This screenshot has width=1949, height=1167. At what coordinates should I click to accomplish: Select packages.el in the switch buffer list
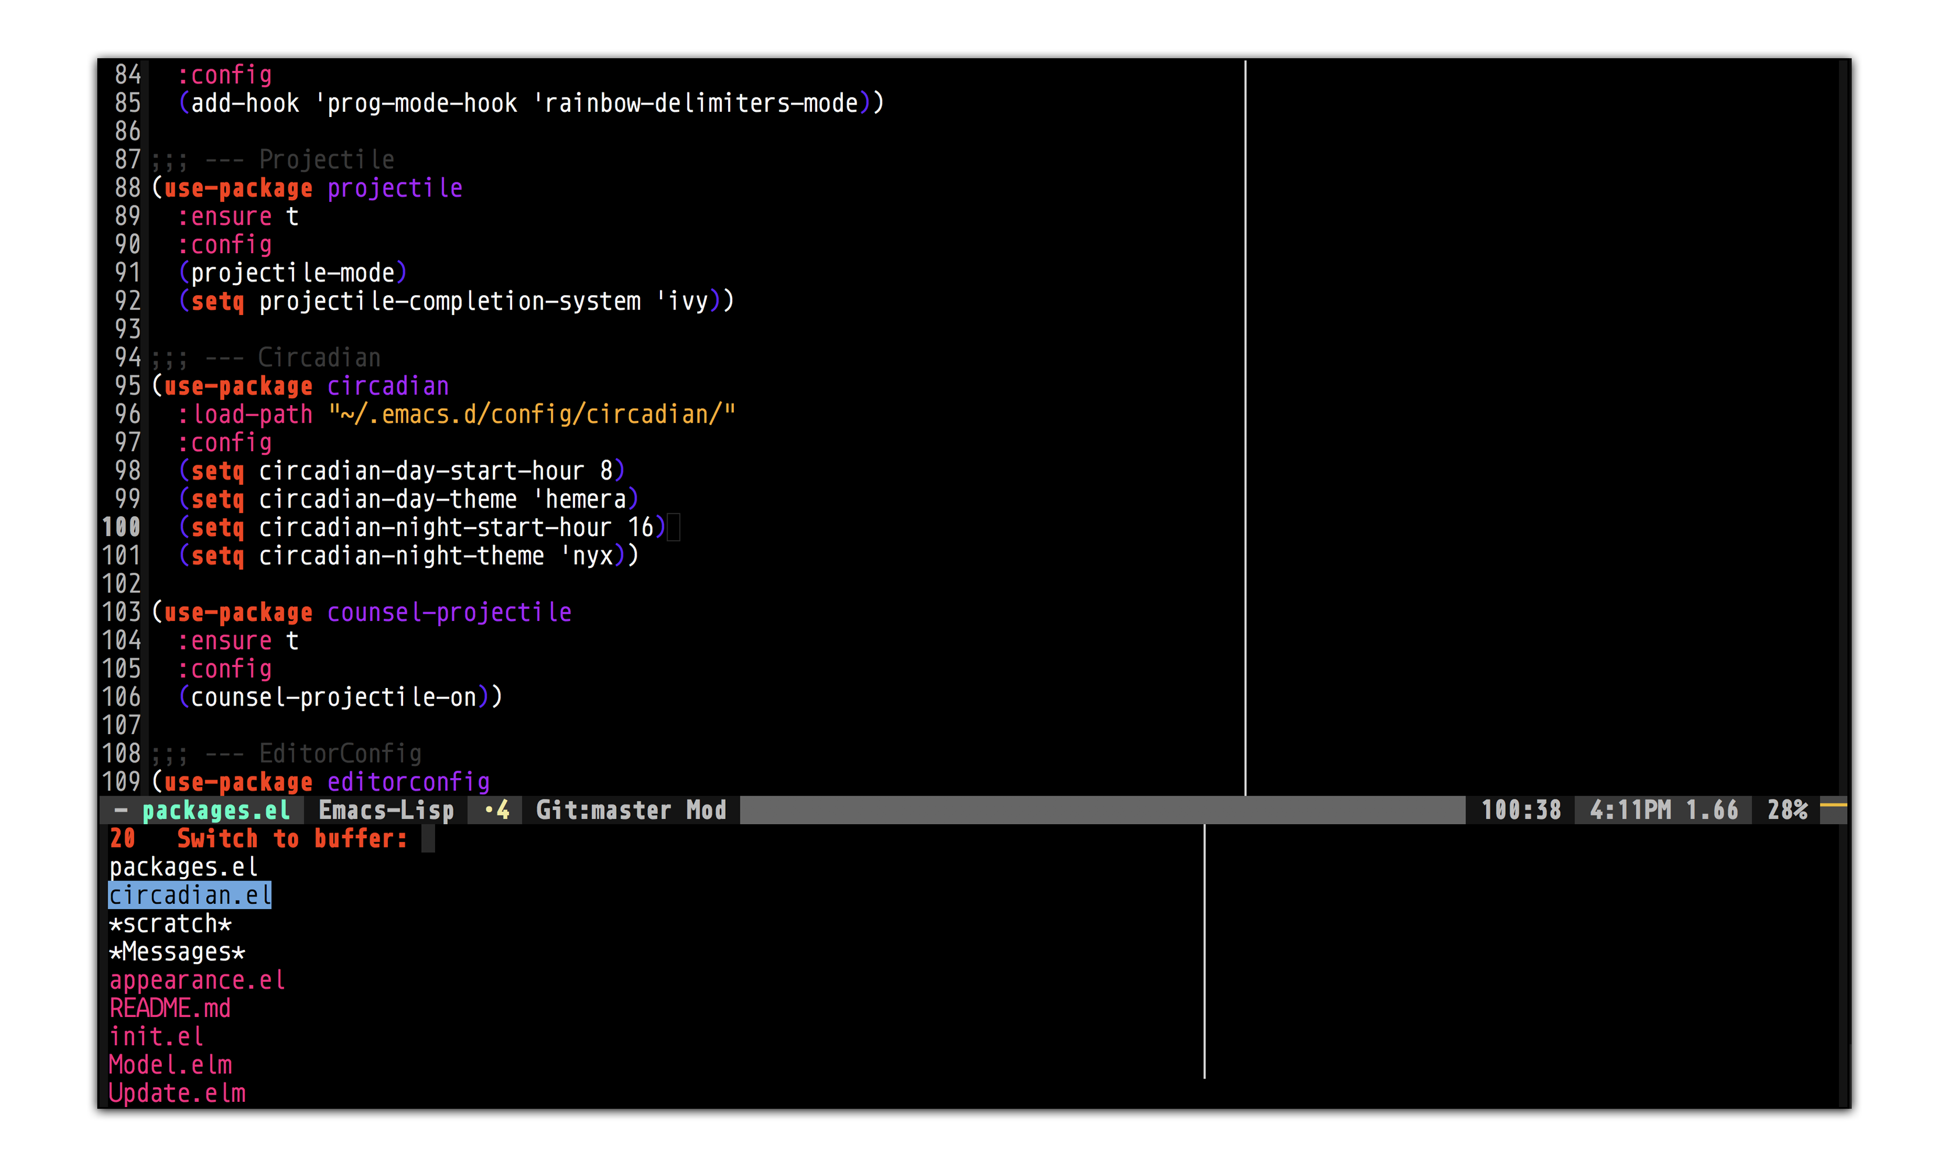pos(183,867)
